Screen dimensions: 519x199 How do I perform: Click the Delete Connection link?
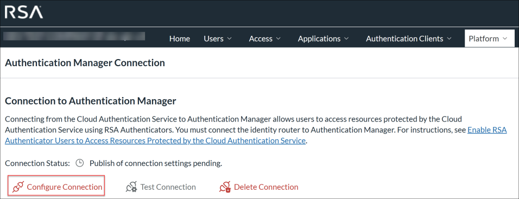(x=266, y=187)
